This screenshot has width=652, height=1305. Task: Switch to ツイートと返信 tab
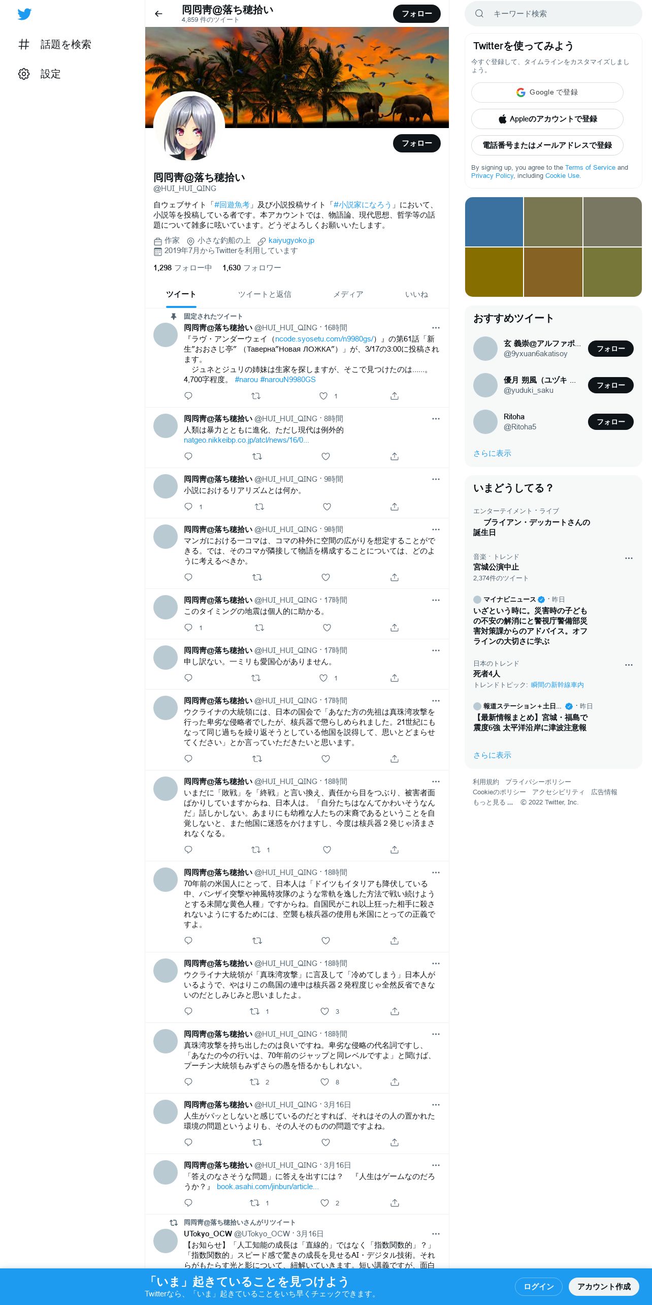(265, 294)
